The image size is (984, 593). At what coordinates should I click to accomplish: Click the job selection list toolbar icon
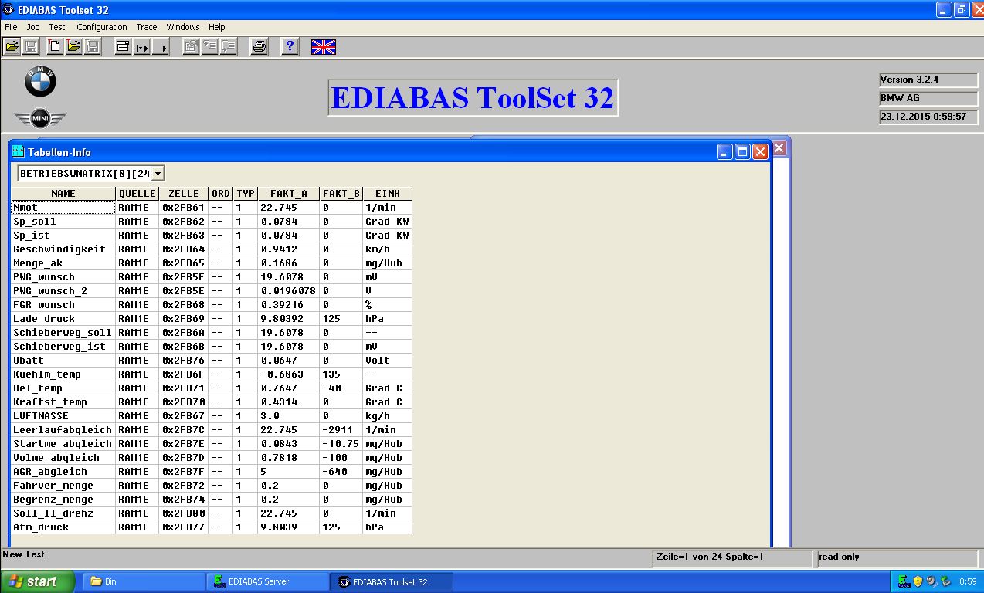tap(123, 47)
